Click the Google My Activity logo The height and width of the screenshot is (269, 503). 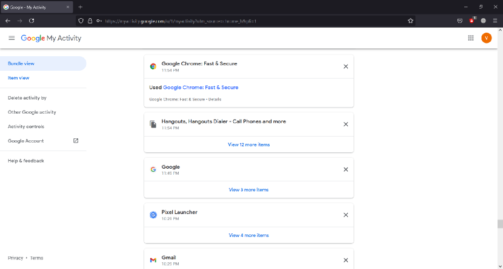(51, 38)
